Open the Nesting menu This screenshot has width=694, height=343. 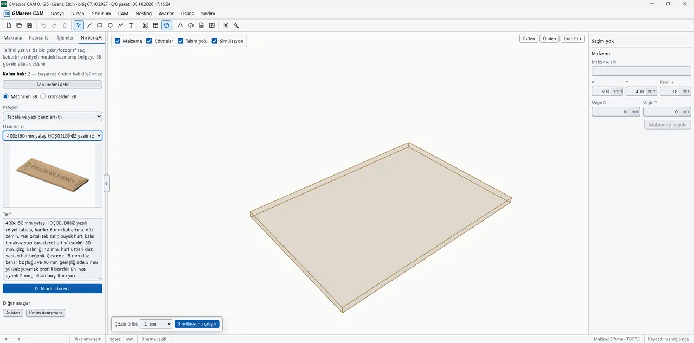[144, 13]
